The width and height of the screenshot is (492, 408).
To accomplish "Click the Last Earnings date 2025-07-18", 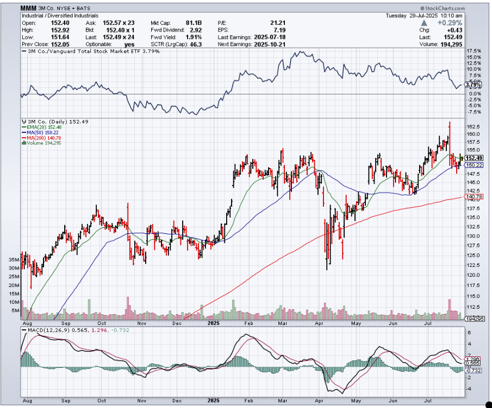I will [x=270, y=37].
